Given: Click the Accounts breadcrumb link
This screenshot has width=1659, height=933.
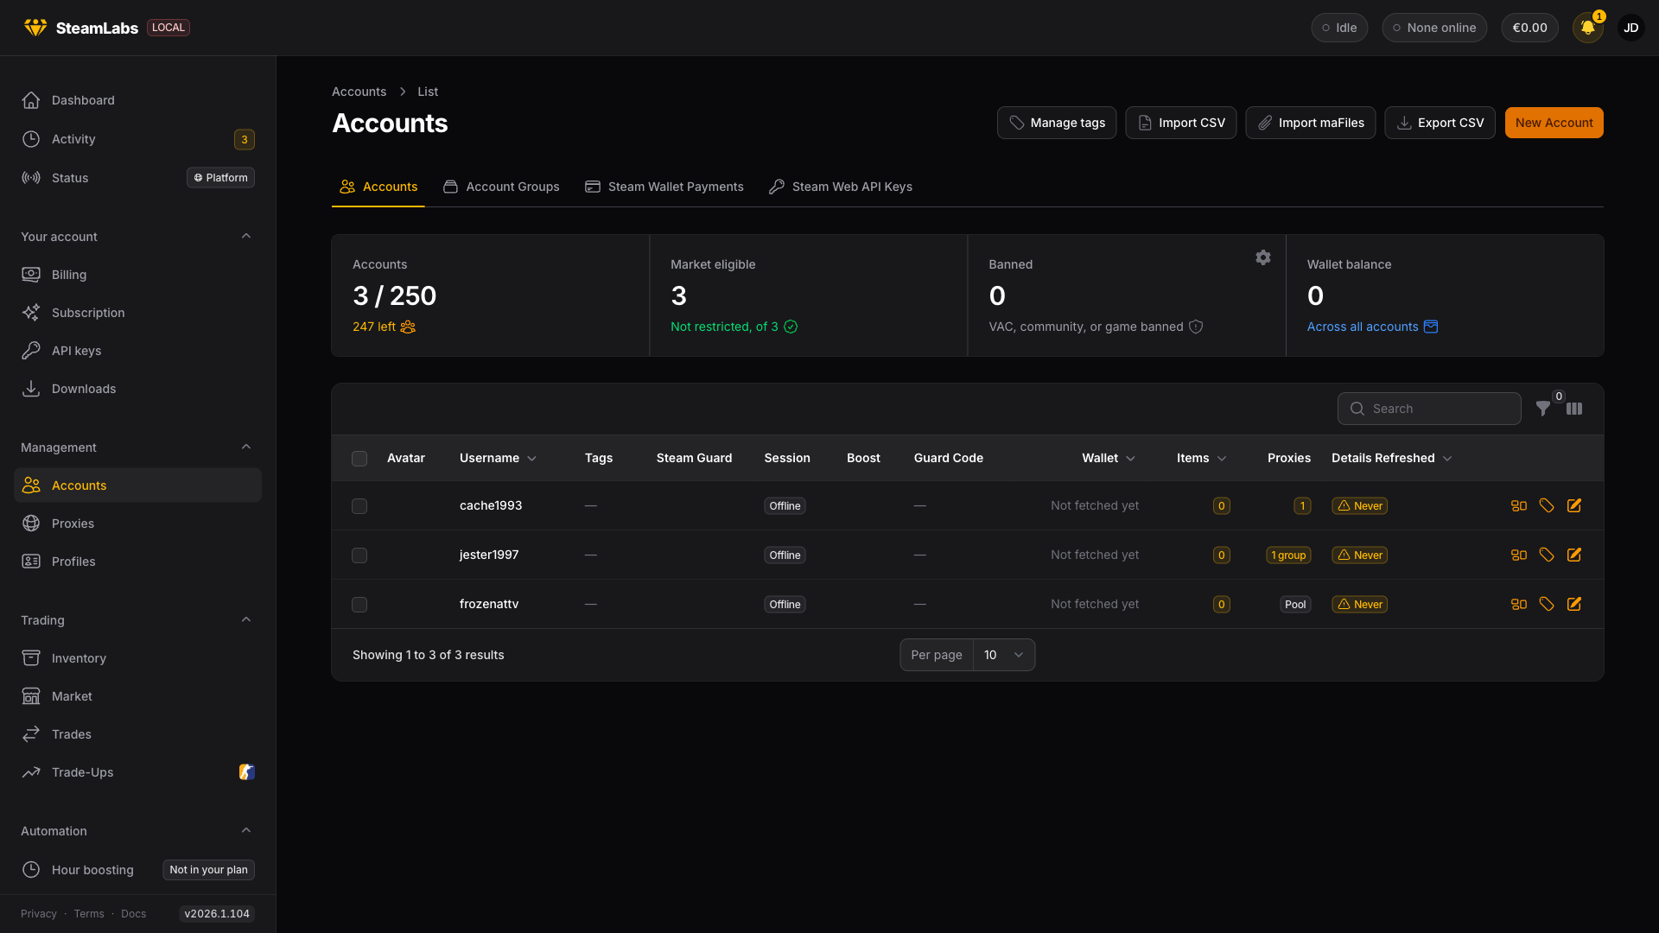Looking at the screenshot, I should tap(359, 92).
